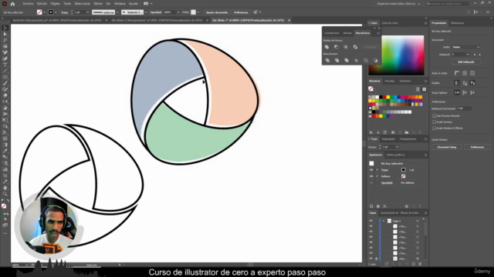The image size is (494, 277).
Task: Select the Type tool
Action: pyautogui.click(x=5, y=65)
